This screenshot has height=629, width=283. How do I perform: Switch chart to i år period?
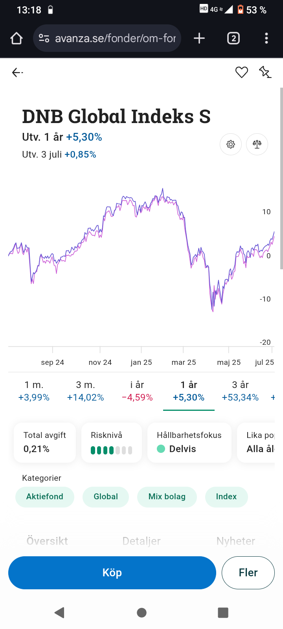click(137, 391)
